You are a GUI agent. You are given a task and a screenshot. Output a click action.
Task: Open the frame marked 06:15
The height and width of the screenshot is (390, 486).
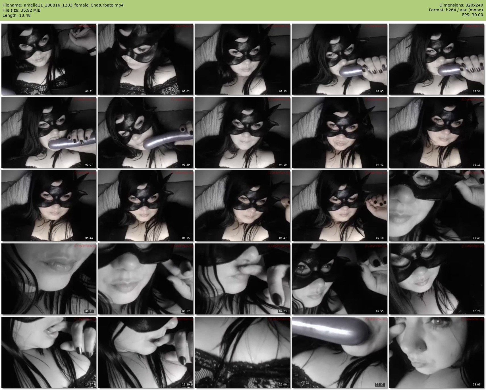coord(146,206)
